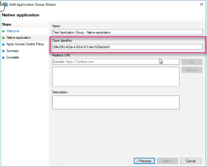Screen dimensions: 207x167
Task: Click the Description: label
Action: (60, 92)
